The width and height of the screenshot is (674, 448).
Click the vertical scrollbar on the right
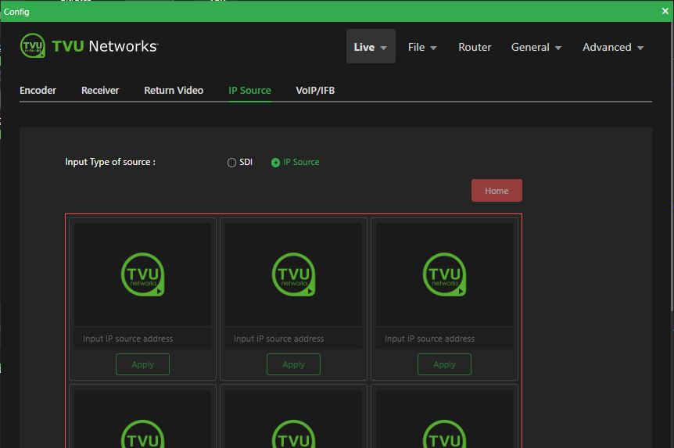click(x=672, y=166)
